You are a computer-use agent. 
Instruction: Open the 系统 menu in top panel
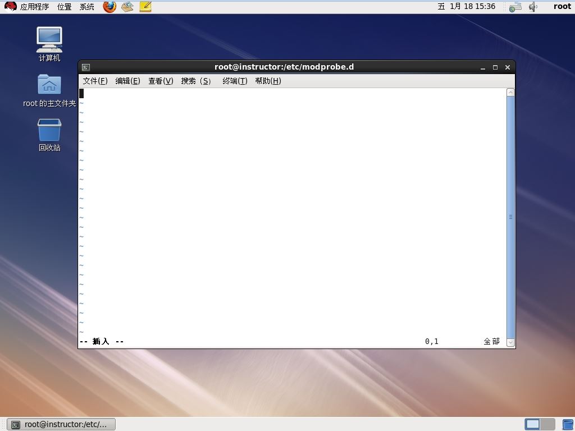tap(87, 7)
